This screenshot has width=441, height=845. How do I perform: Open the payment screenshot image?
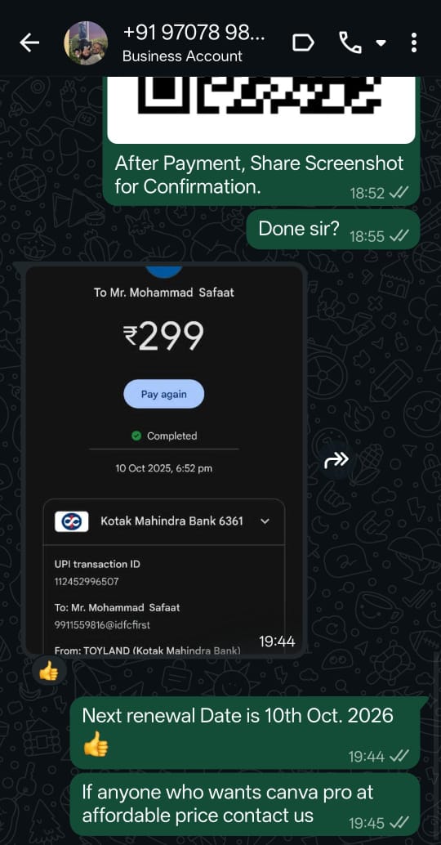click(165, 460)
